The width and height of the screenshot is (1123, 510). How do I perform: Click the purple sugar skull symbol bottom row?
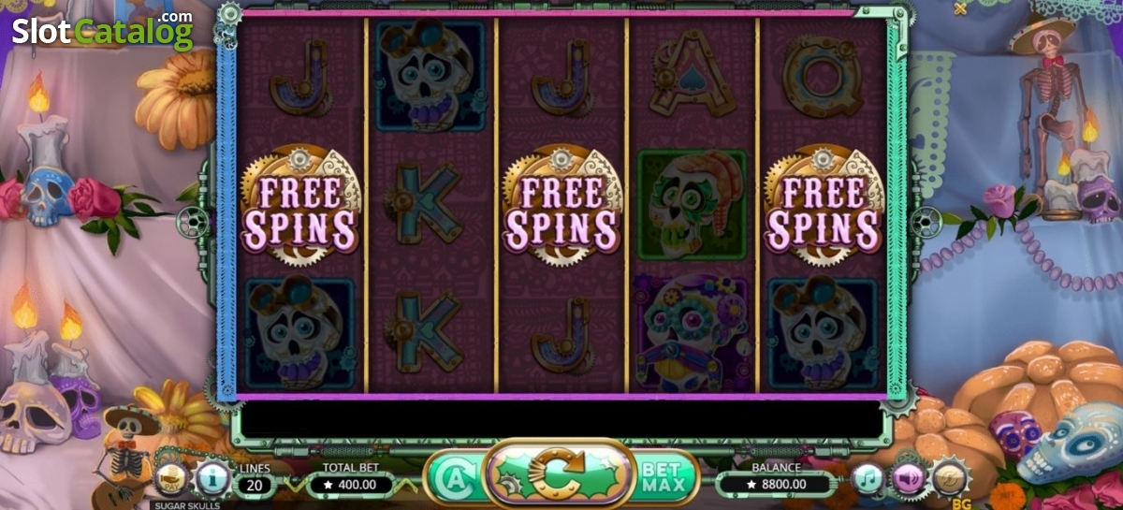pos(693,332)
